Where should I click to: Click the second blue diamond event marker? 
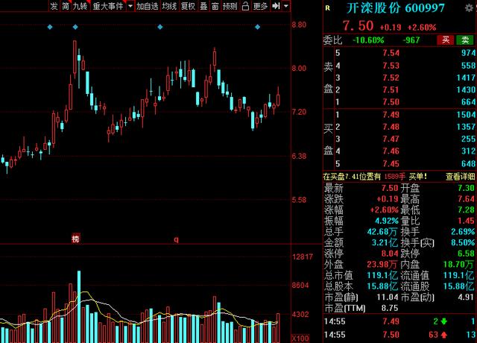pyautogui.click(x=75, y=27)
